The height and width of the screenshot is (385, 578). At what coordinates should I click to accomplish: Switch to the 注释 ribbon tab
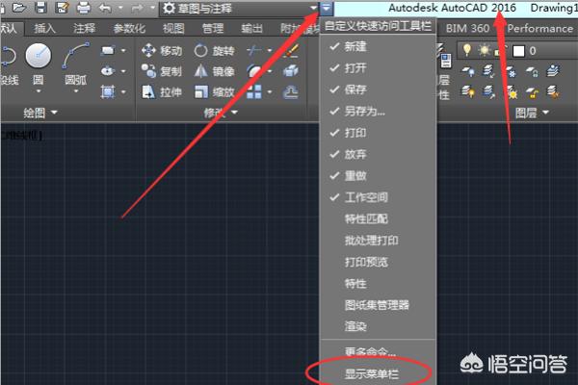(x=84, y=28)
